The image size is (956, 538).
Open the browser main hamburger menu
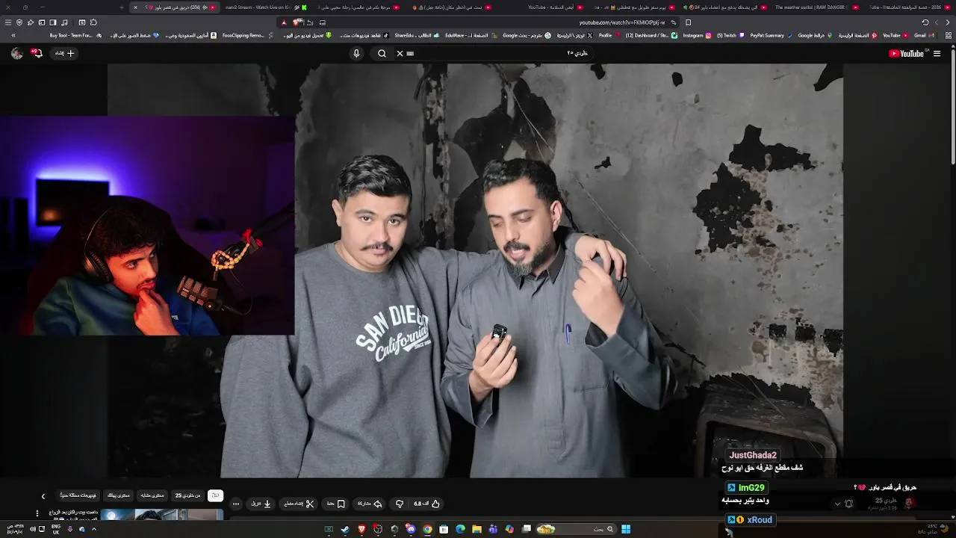pyautogui.click(x=8, y=22)
